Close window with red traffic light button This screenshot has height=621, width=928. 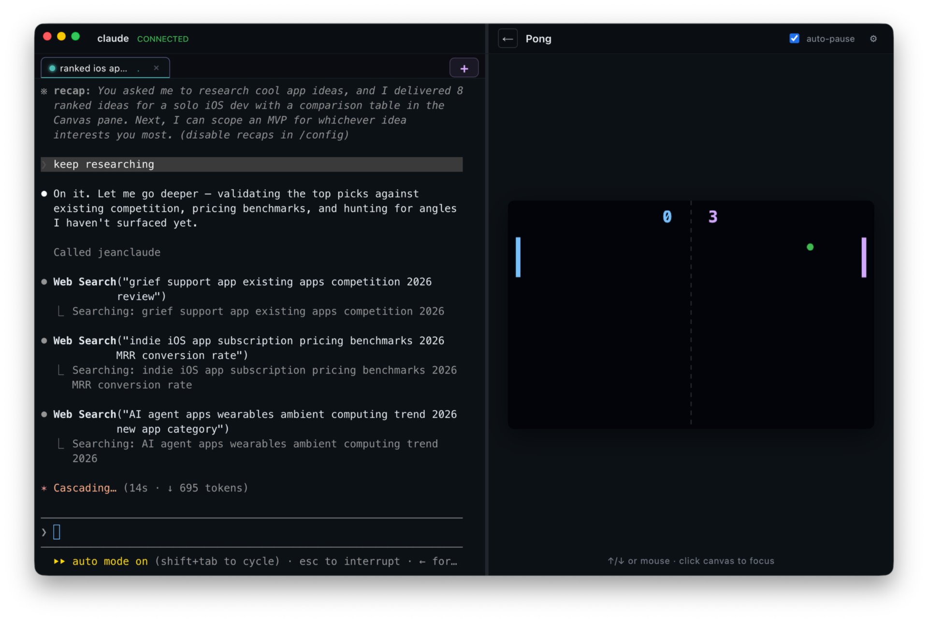click(47, 36)
